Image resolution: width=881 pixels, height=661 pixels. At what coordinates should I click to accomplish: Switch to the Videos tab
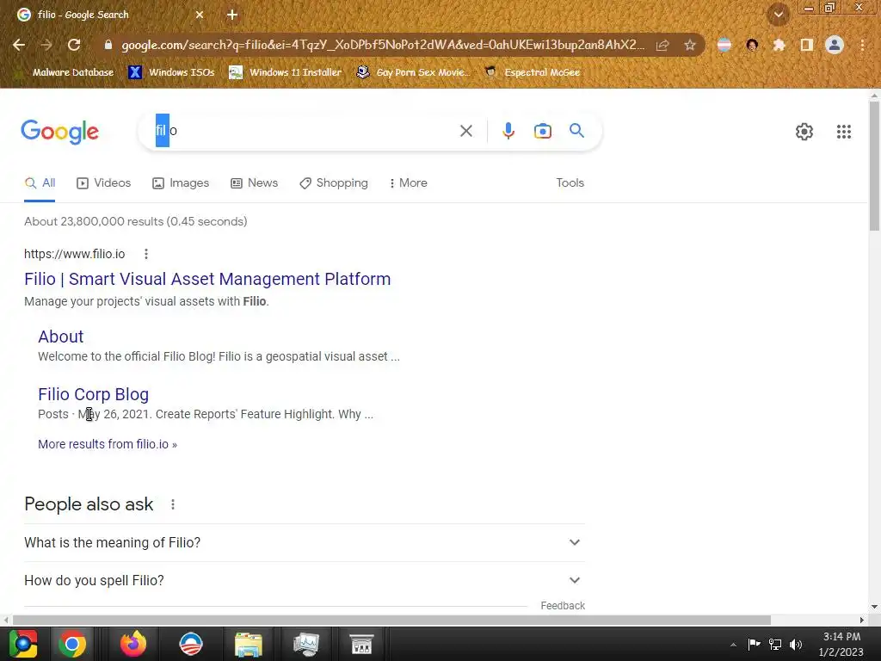[104, 183]
